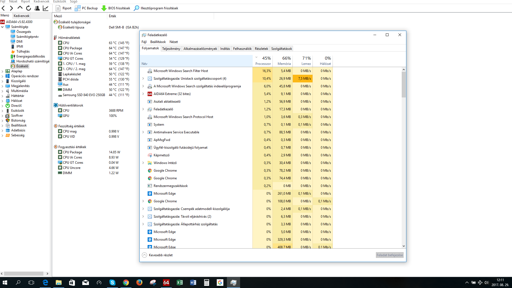The image size is (512, 288).
Task: Click Kevesebb részlet to collapse view
Action: (x=157, y=255)
